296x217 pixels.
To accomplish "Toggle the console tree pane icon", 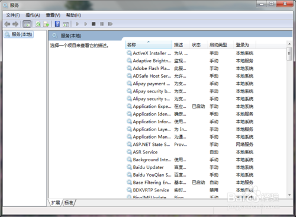I will [27, 24].
